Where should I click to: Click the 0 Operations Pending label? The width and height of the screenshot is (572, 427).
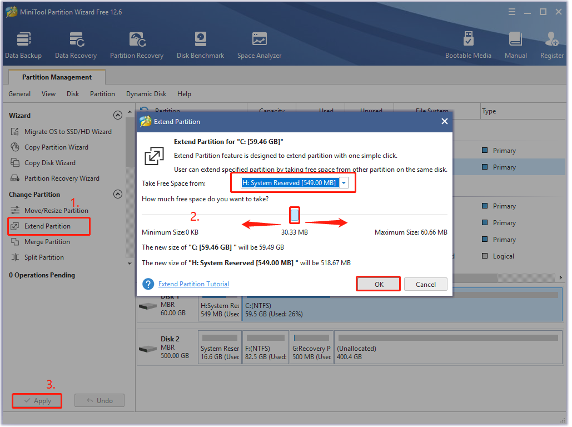[x=42, y=275]
